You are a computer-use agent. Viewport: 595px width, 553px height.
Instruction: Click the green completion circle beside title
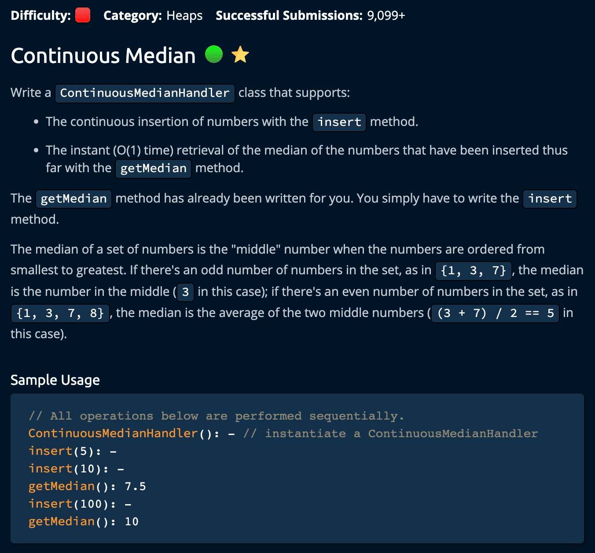(x=214, y=55)
